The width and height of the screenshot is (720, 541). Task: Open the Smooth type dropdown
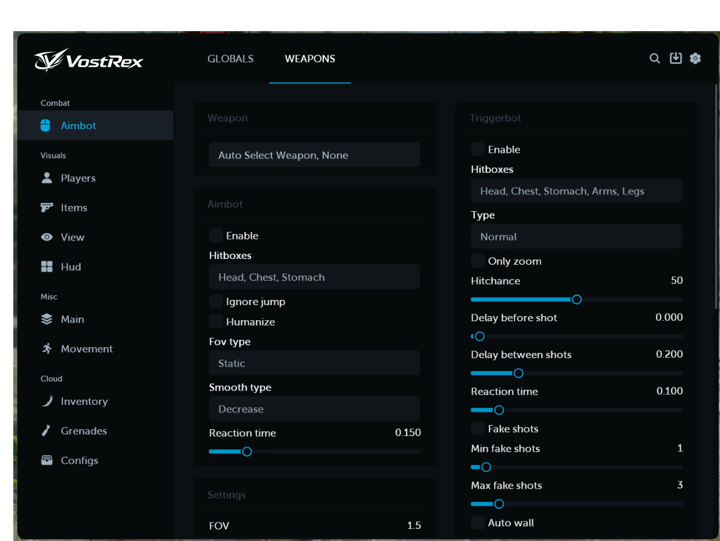click(314, 408)
